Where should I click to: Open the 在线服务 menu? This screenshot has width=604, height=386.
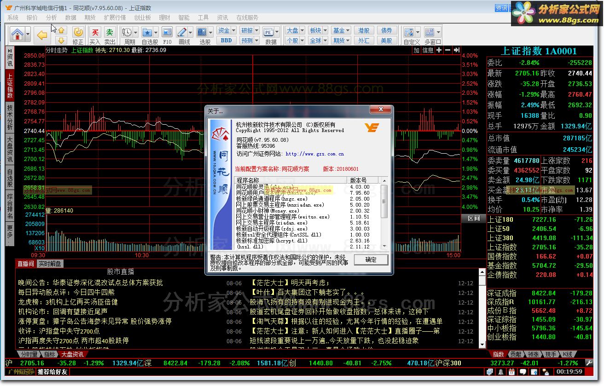[x=247, y=17]
